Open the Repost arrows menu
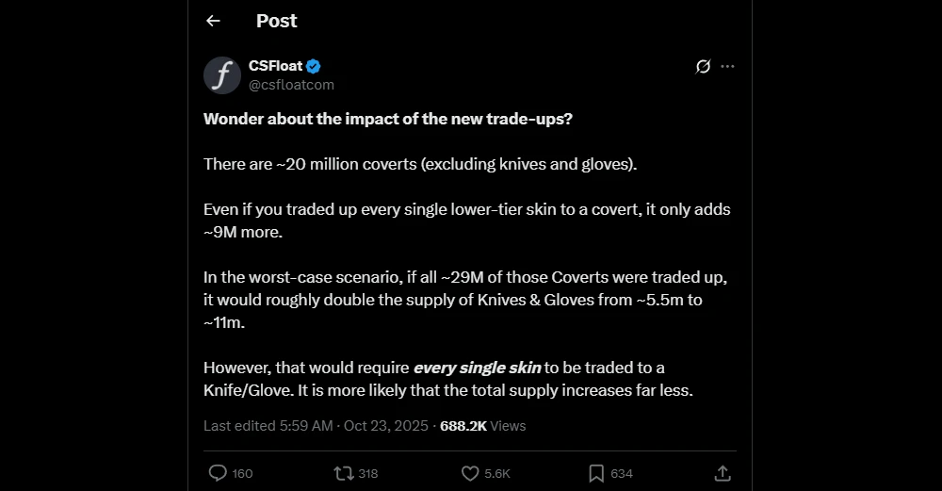The width and height of the screenshot is (942, 491). 344,473
